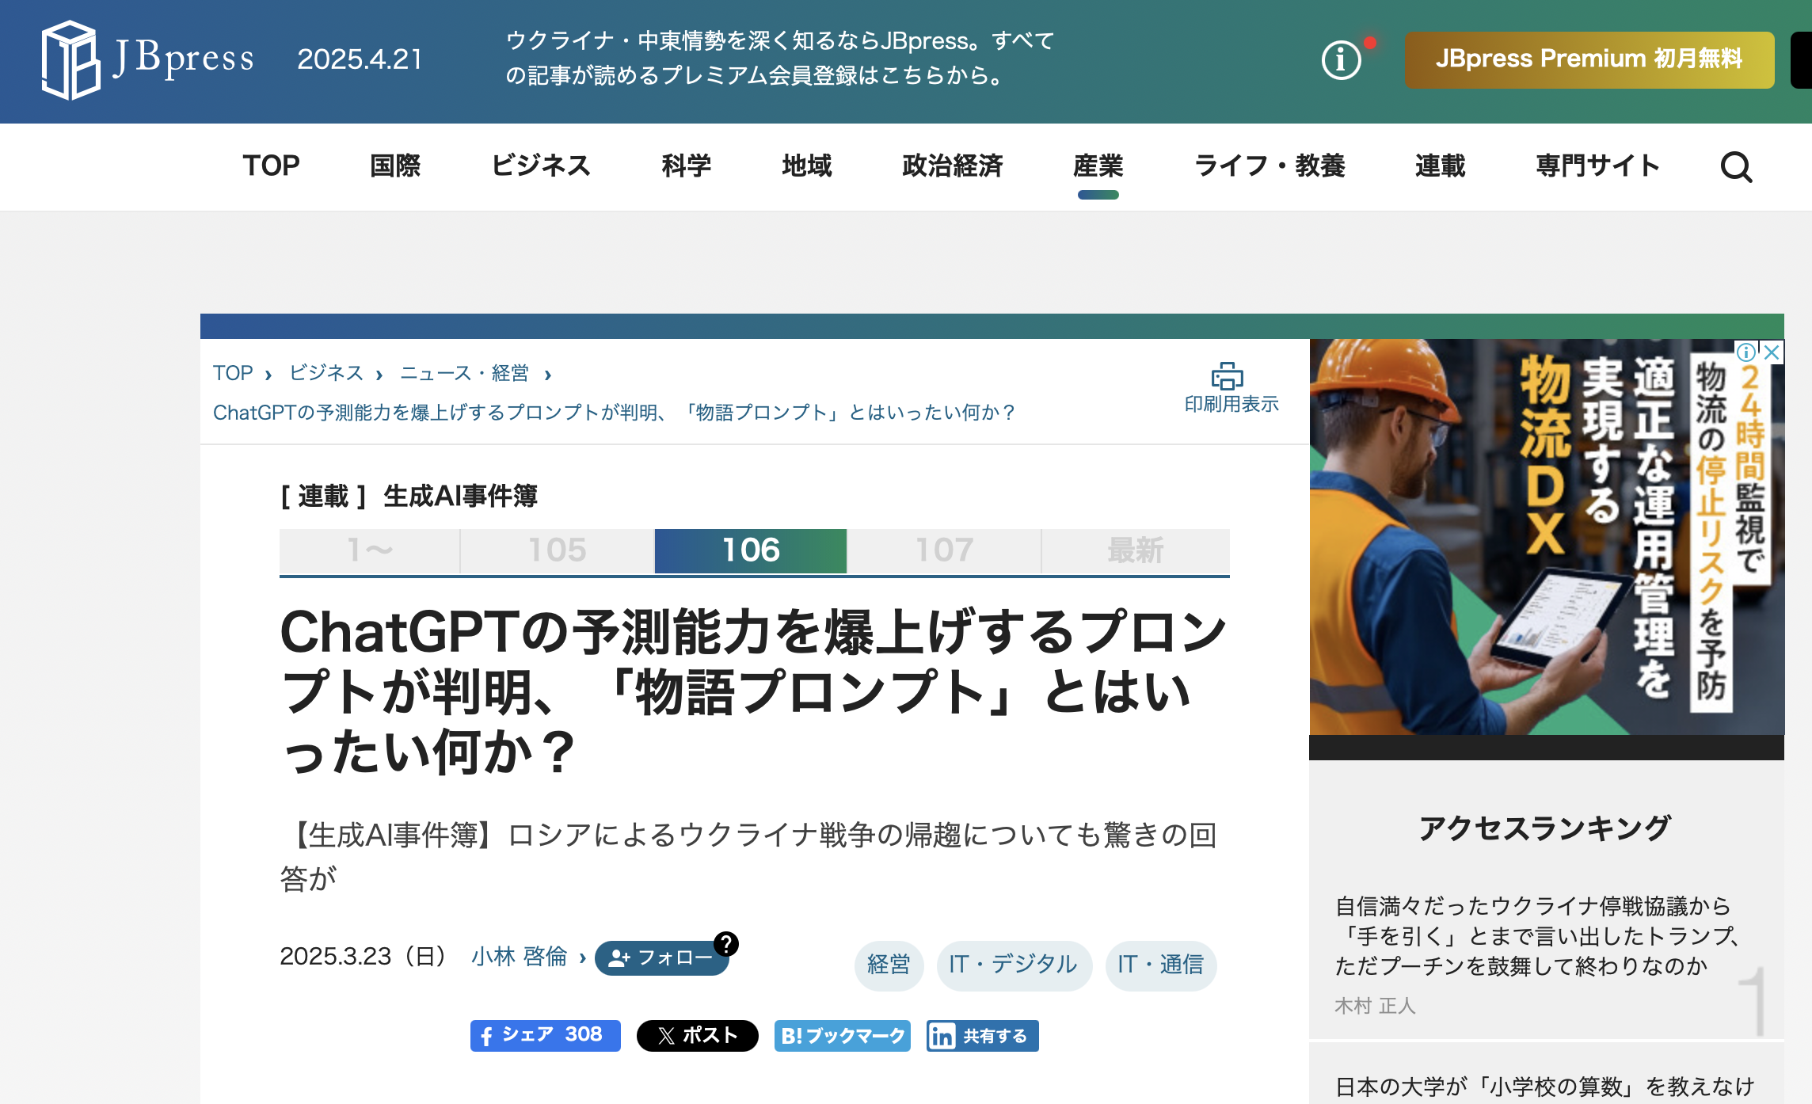Open the 科学 menu
This screenshot has height=1104, width=1812.
click(687, 166)
